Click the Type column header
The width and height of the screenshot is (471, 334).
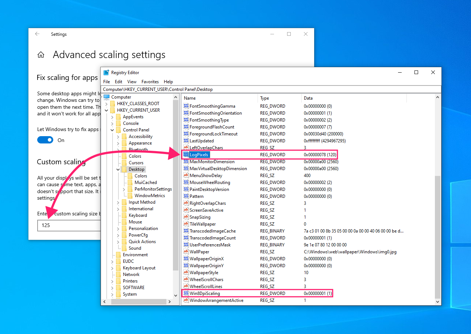(x=280, y=98)
